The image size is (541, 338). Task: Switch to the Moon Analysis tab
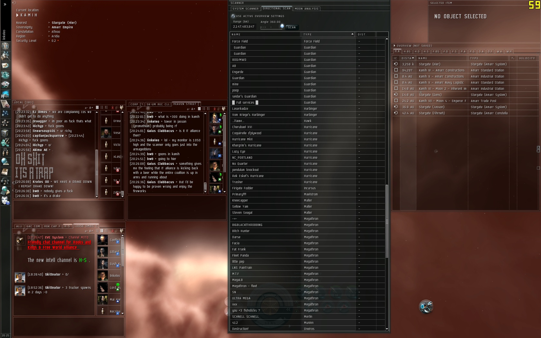pyautogui.click(x=307, y=9)
